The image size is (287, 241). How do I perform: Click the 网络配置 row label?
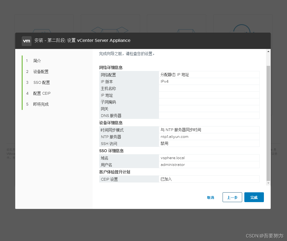point(108,75)
